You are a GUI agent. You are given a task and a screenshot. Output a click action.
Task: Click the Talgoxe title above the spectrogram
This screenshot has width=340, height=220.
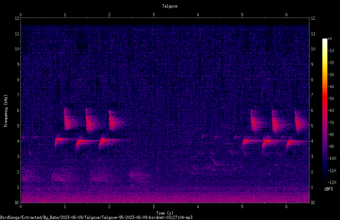click(170, 6)
